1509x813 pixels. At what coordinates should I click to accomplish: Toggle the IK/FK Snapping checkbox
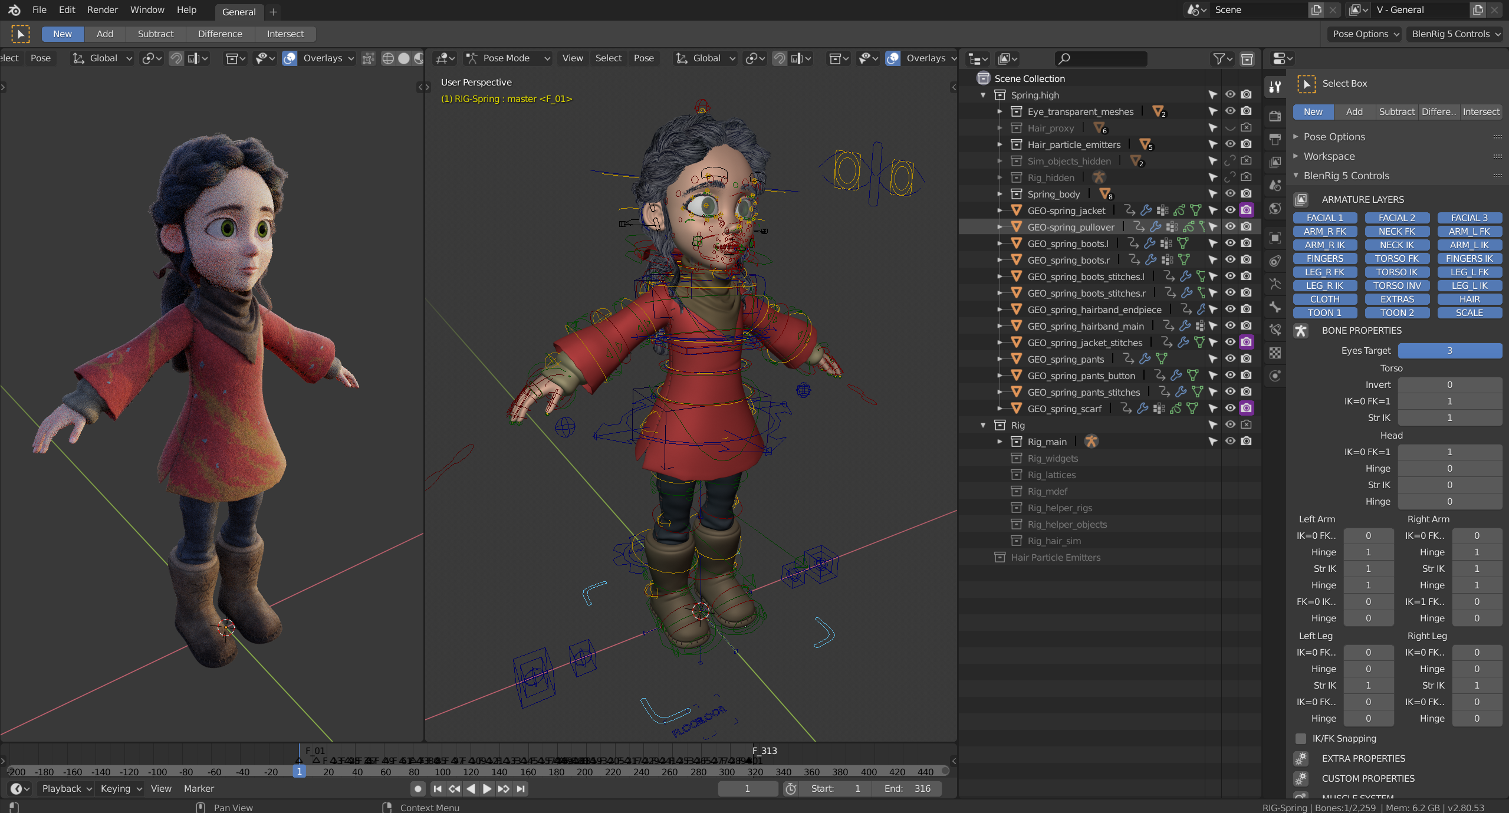click(x=1300, y=738)
